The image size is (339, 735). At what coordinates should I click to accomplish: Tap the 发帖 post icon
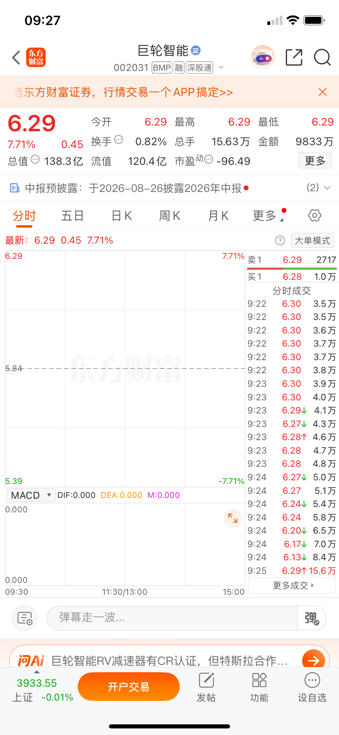point(206,687)
